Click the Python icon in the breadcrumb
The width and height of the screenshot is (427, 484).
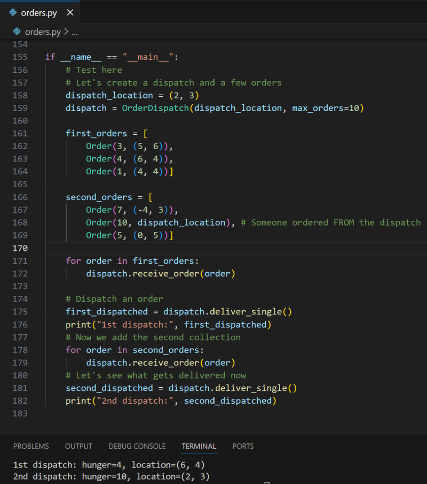(18, 32)
